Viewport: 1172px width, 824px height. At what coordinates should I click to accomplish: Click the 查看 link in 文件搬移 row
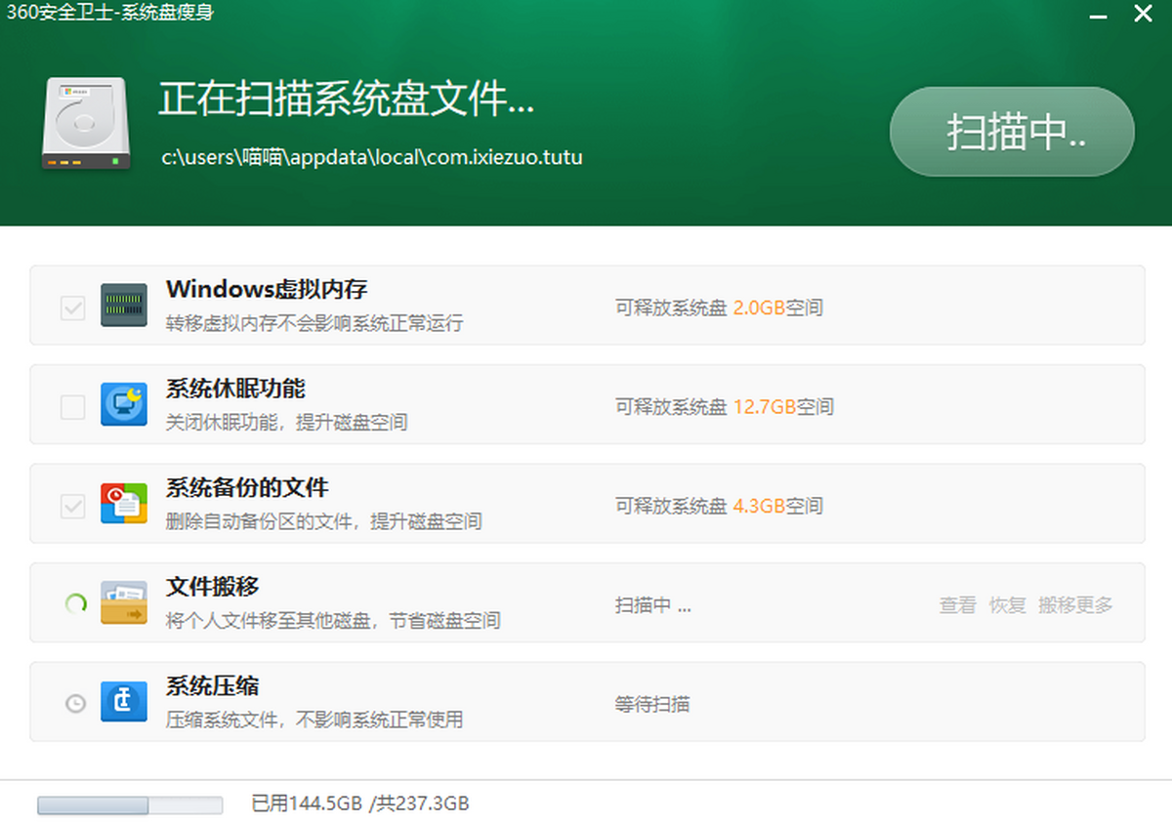point(958,605)
